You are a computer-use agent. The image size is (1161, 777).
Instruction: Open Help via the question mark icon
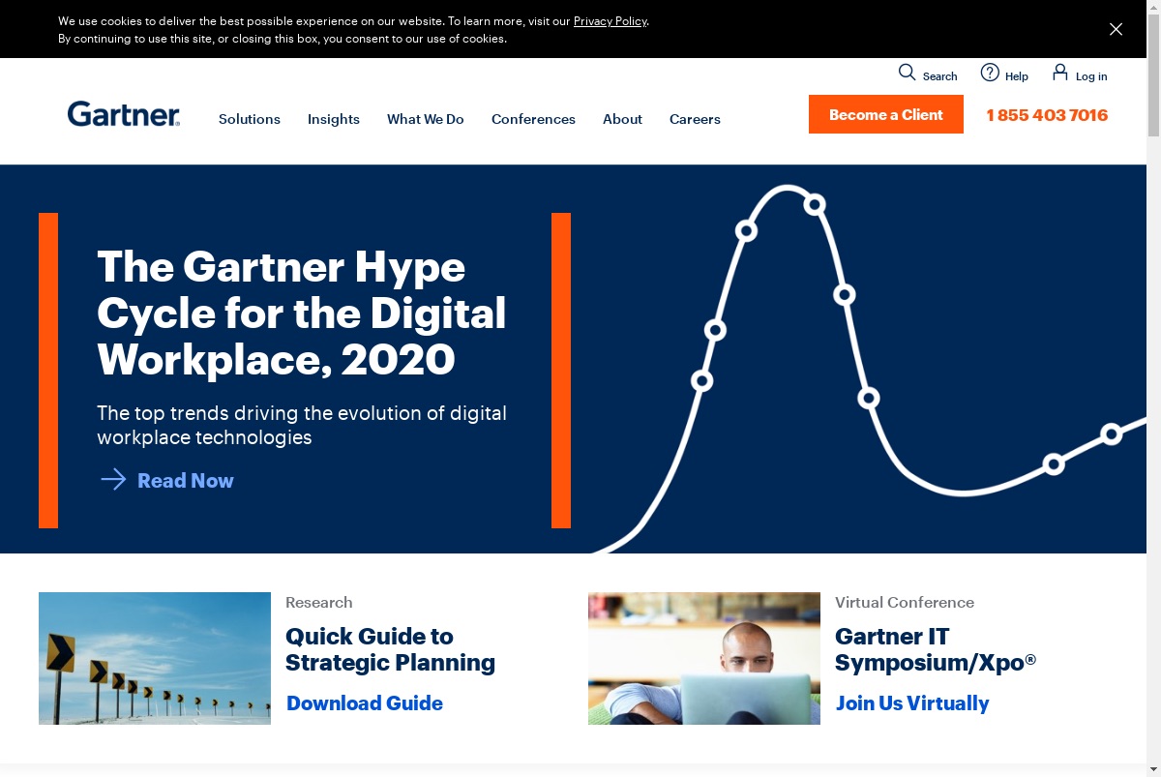click(990, 73)
